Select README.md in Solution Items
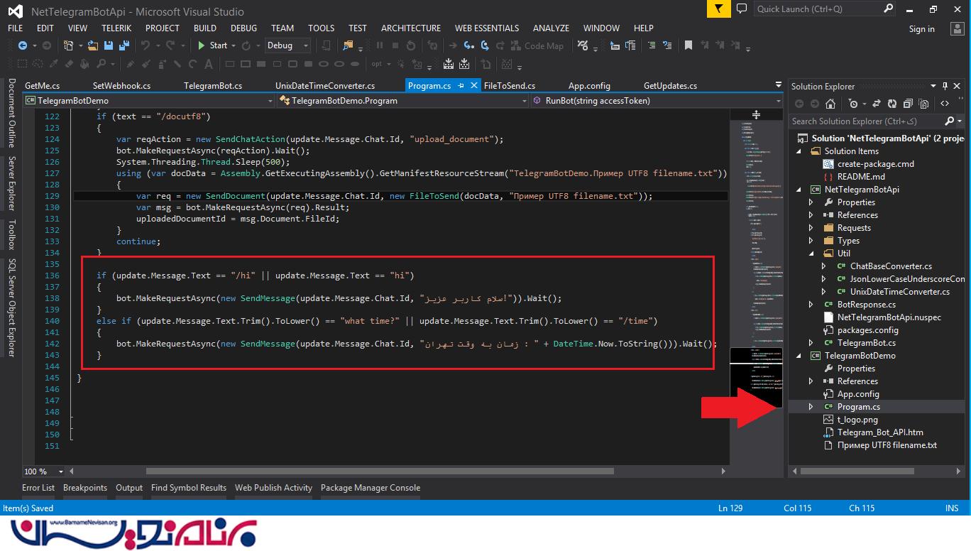The image size is (971, 551). 861,177
